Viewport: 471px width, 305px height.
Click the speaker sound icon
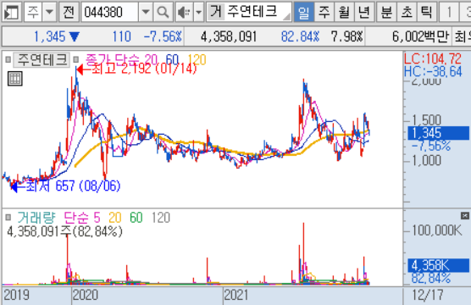pyautogui.click(x=184, y=12)
